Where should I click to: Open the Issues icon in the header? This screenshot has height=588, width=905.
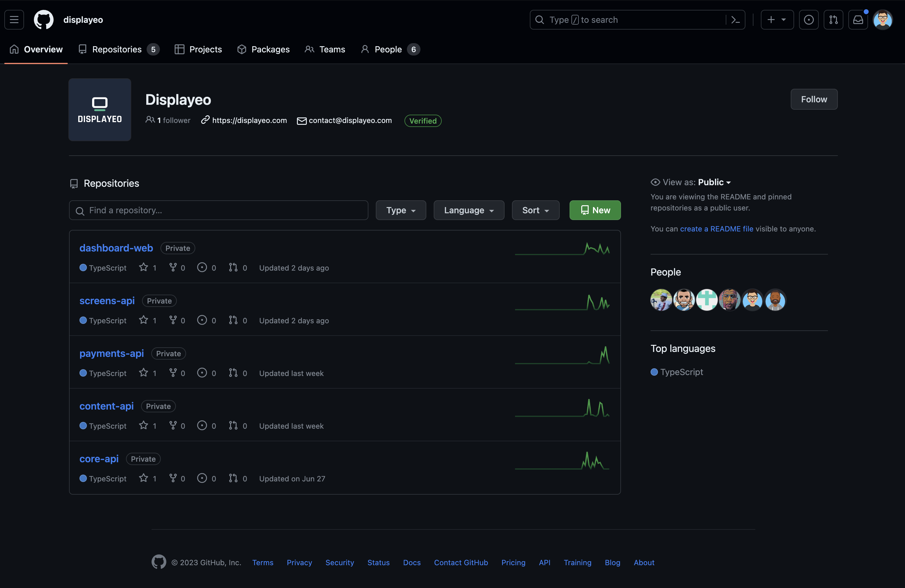point(808,19)
